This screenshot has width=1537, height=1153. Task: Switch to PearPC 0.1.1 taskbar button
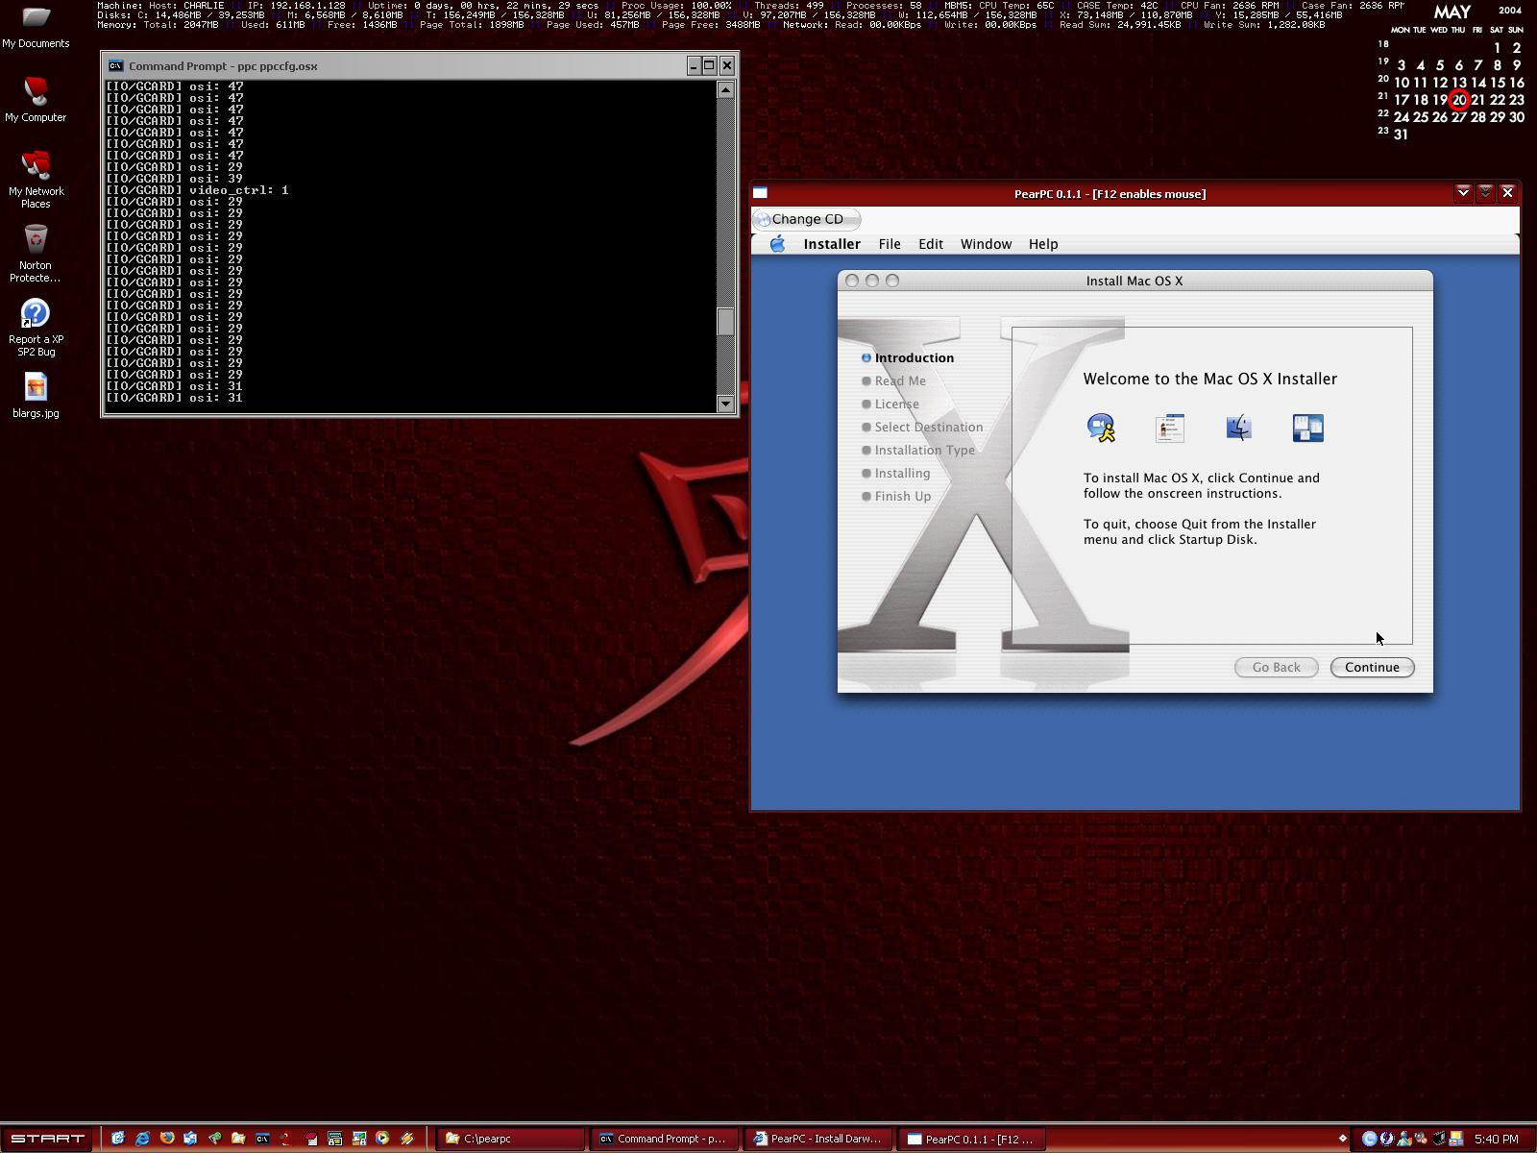click(973, 1139)
